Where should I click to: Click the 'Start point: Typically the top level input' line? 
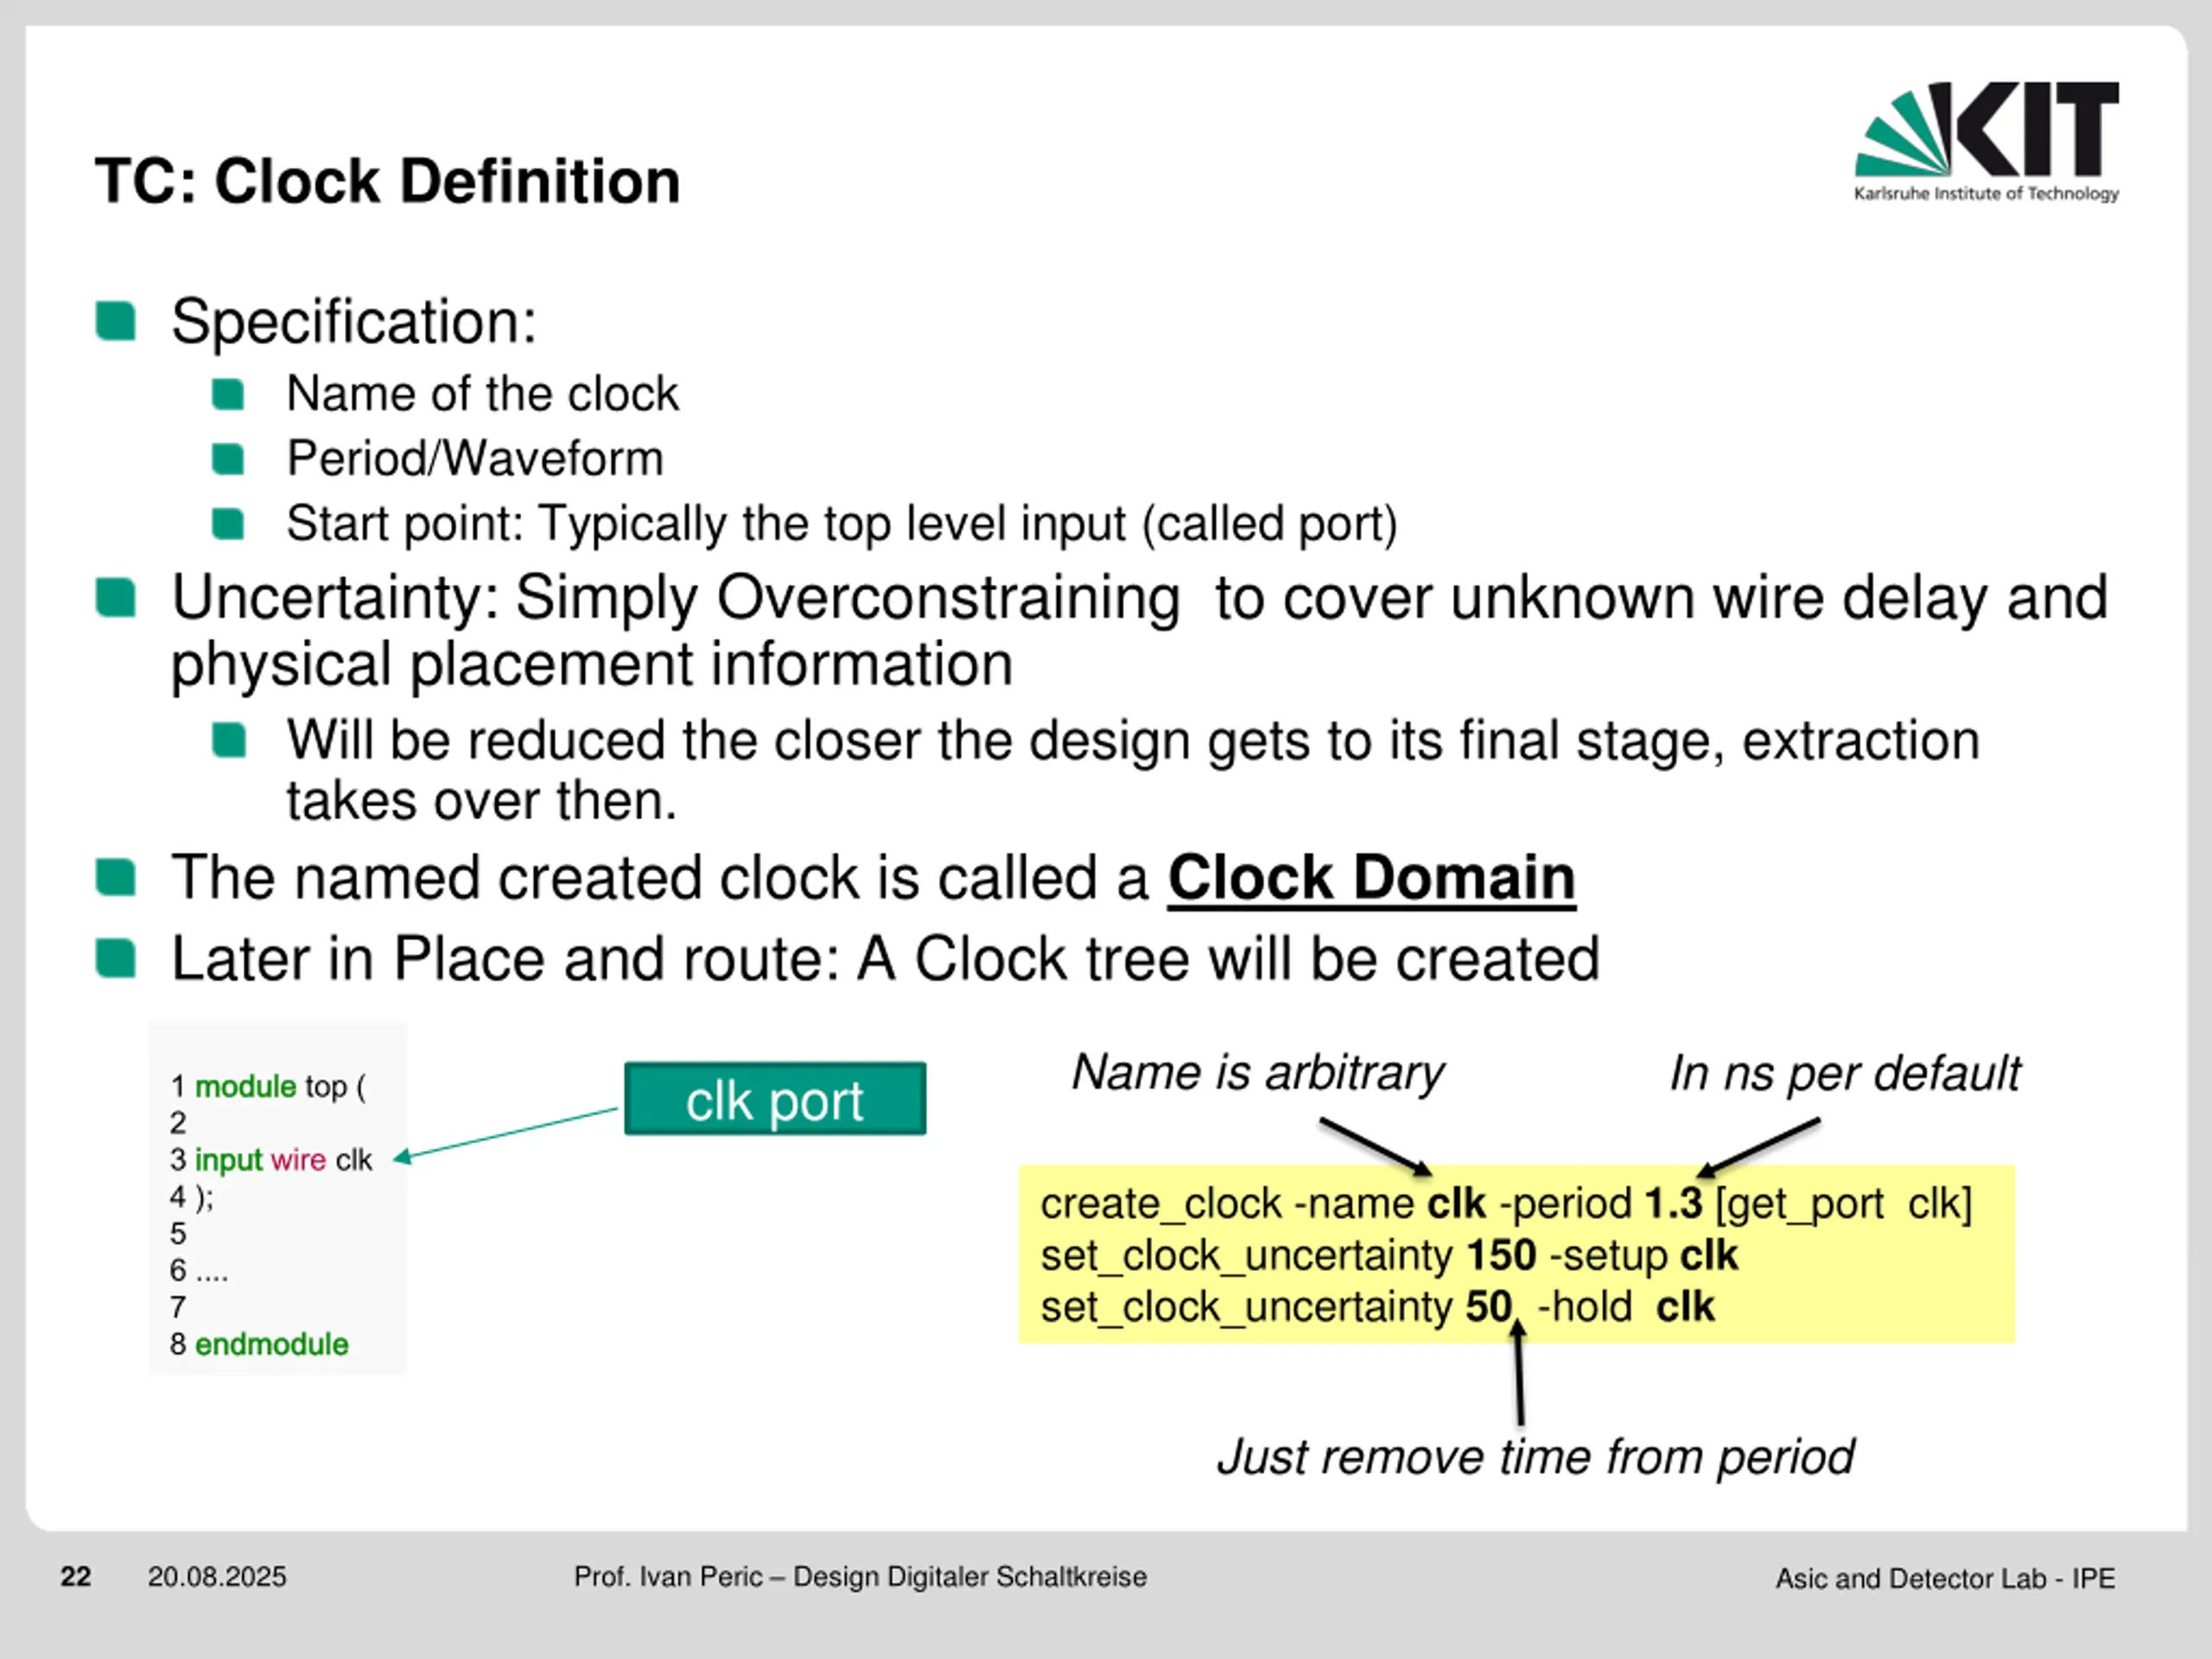(842, 524)
